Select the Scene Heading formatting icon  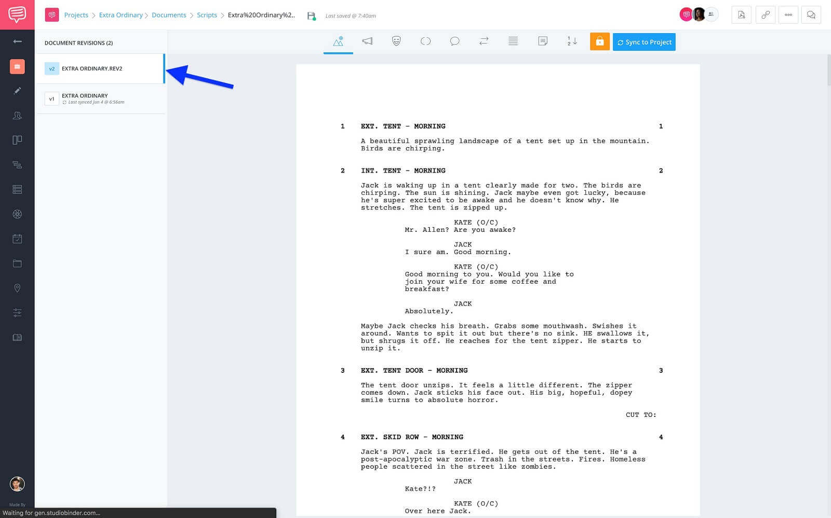click(x=338, y=41)
